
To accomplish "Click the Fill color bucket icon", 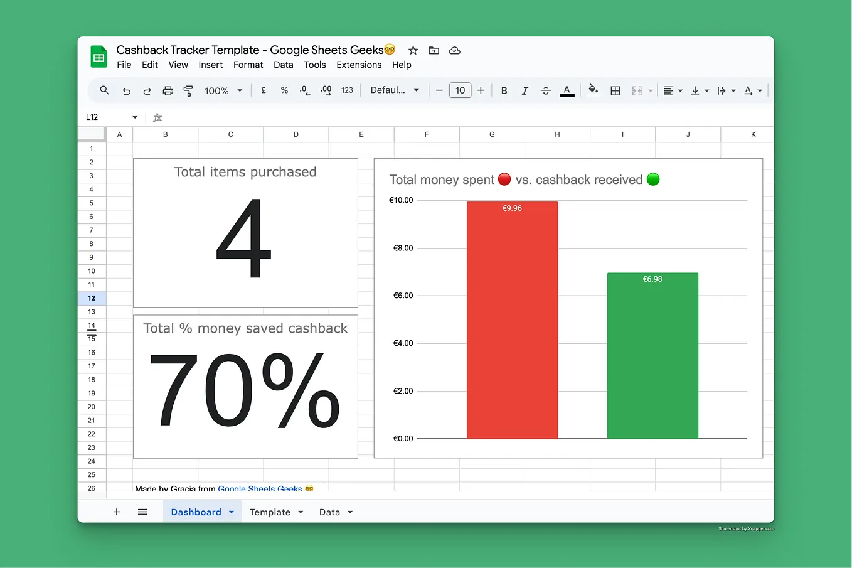I will click(x=593, y=90).
